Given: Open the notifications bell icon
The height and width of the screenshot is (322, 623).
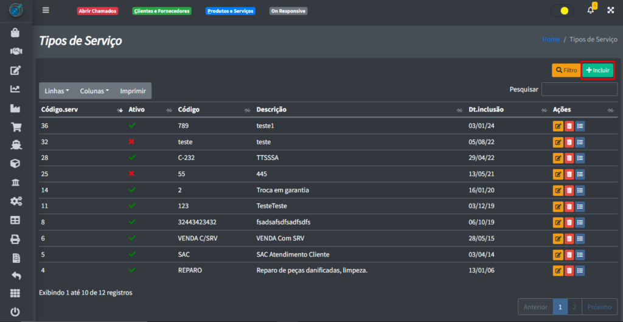Looking at the screenshot, I should coord(590,10).
